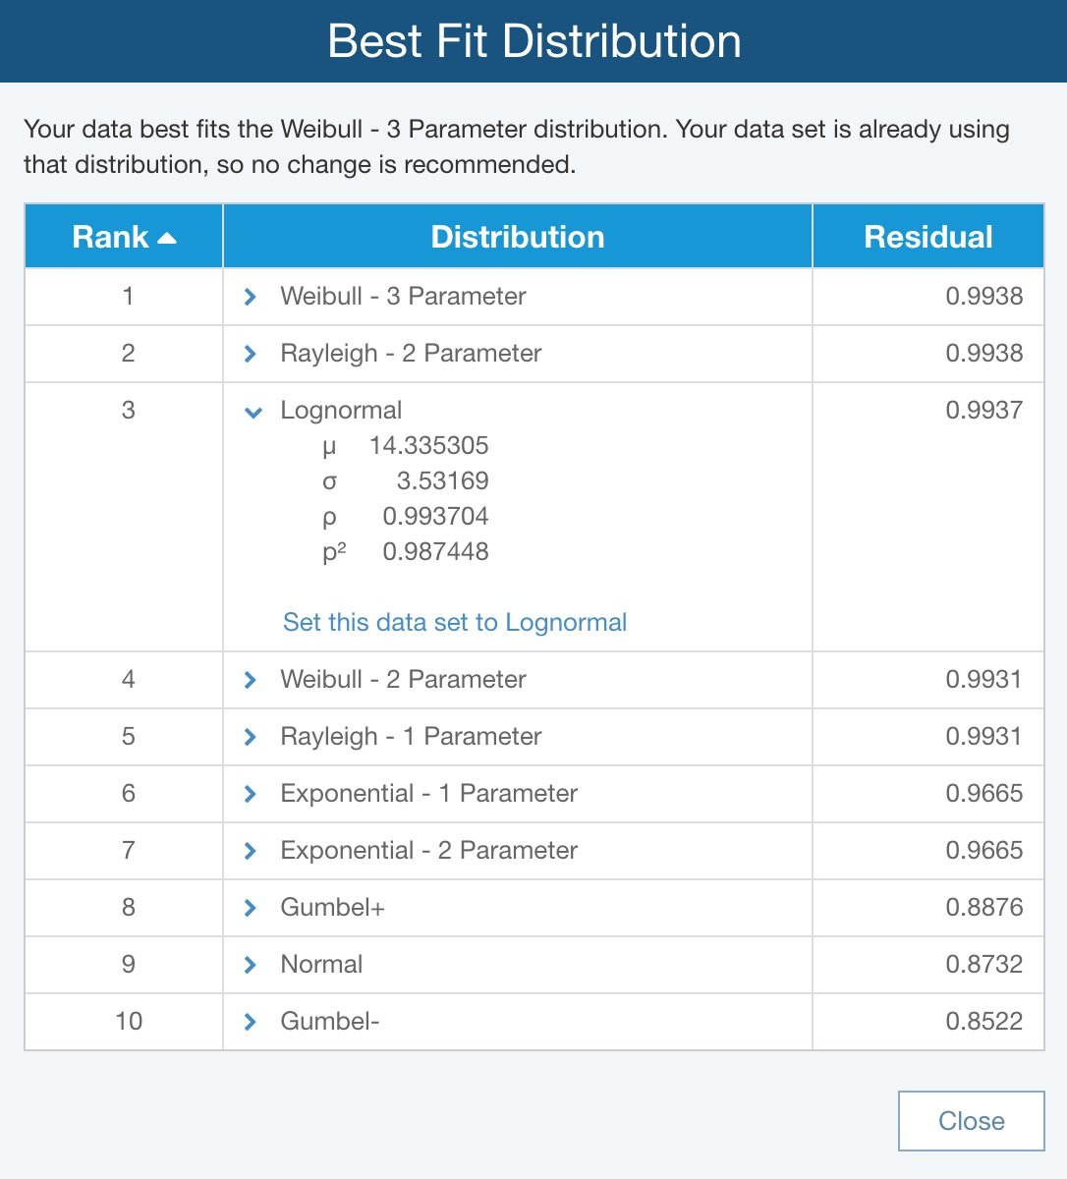Select the Lognormal distribution name
The width and height of the screenshot is (1067, 1179).
341,410
